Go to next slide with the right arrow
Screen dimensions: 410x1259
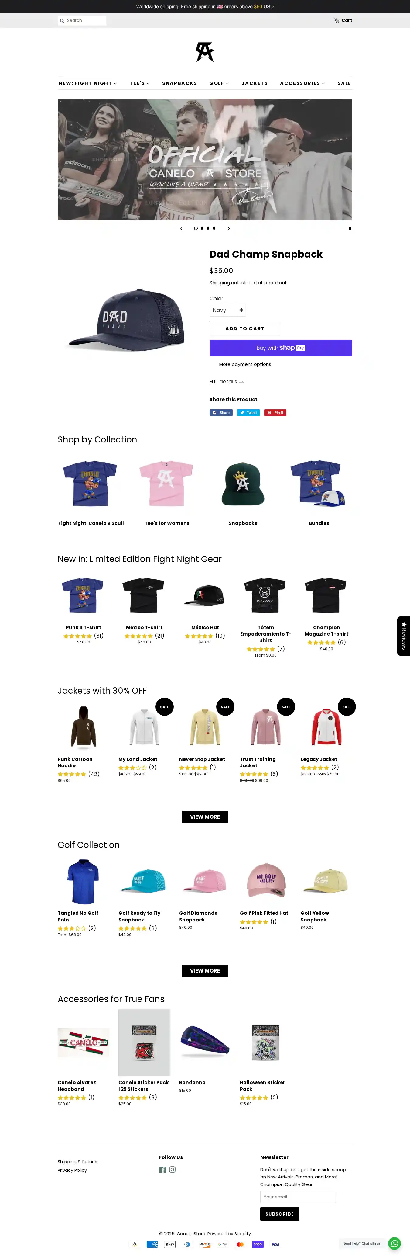[x=228, y=228]
